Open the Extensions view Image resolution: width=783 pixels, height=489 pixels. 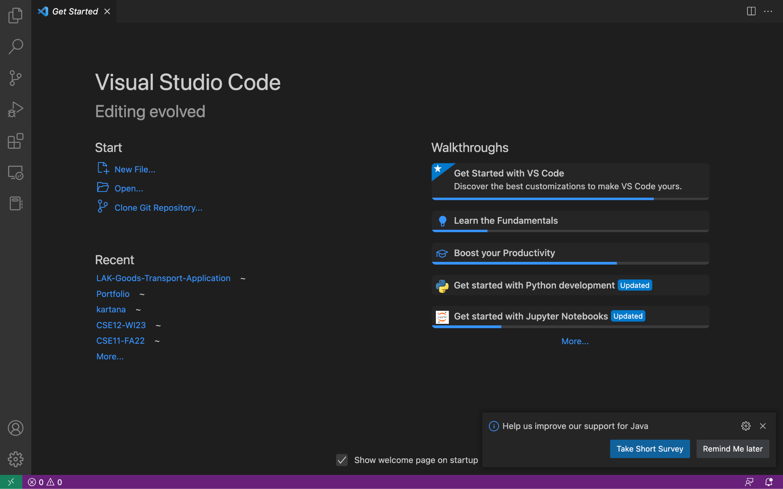click(x=15, y=141)
